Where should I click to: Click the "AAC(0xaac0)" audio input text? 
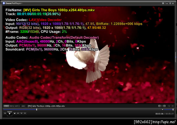pyautogui.click(x=27, y=41)
